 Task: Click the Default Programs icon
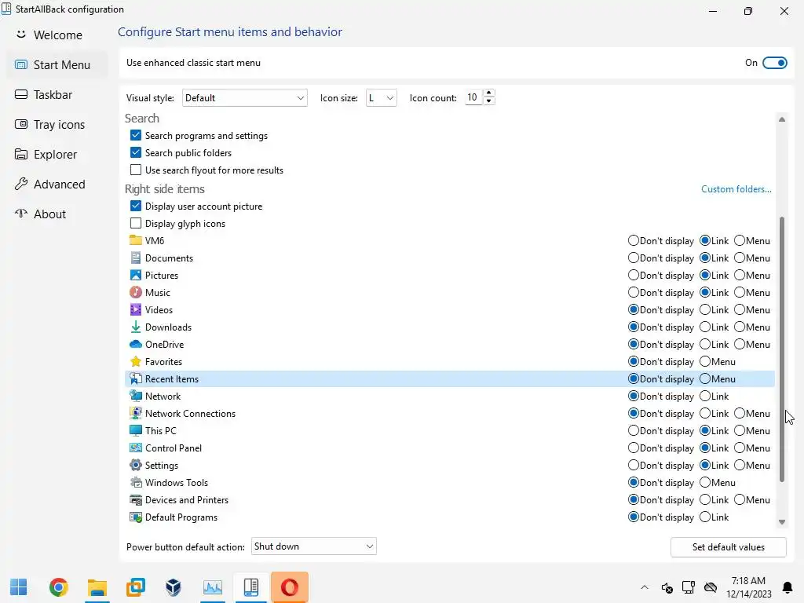click(x=135, y=517)
